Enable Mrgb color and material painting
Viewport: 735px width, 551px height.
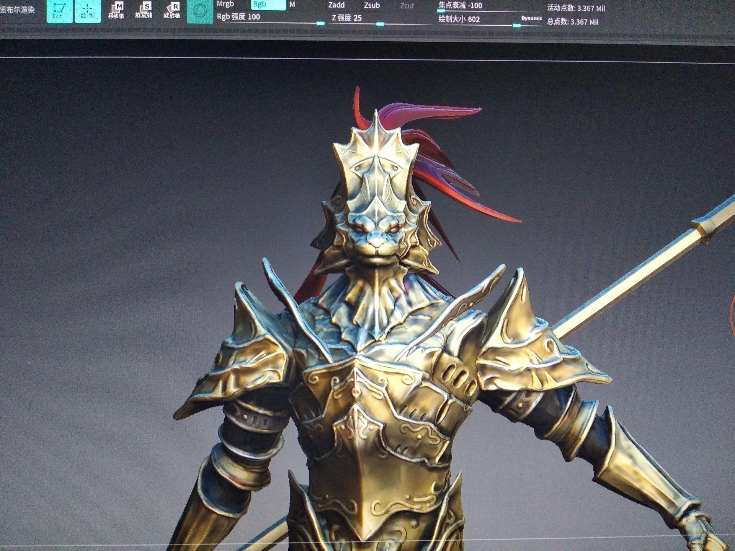(x=226, y=5)
